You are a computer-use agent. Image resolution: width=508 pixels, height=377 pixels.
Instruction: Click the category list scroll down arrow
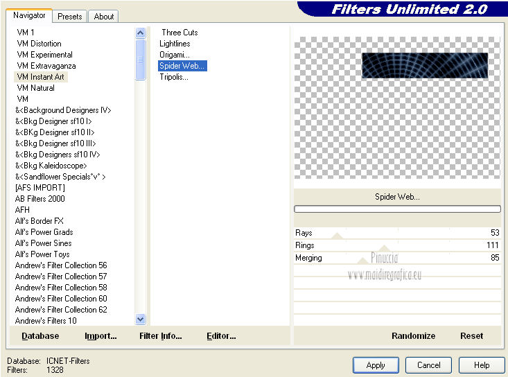pyautogui.click(x=140, y=319)
